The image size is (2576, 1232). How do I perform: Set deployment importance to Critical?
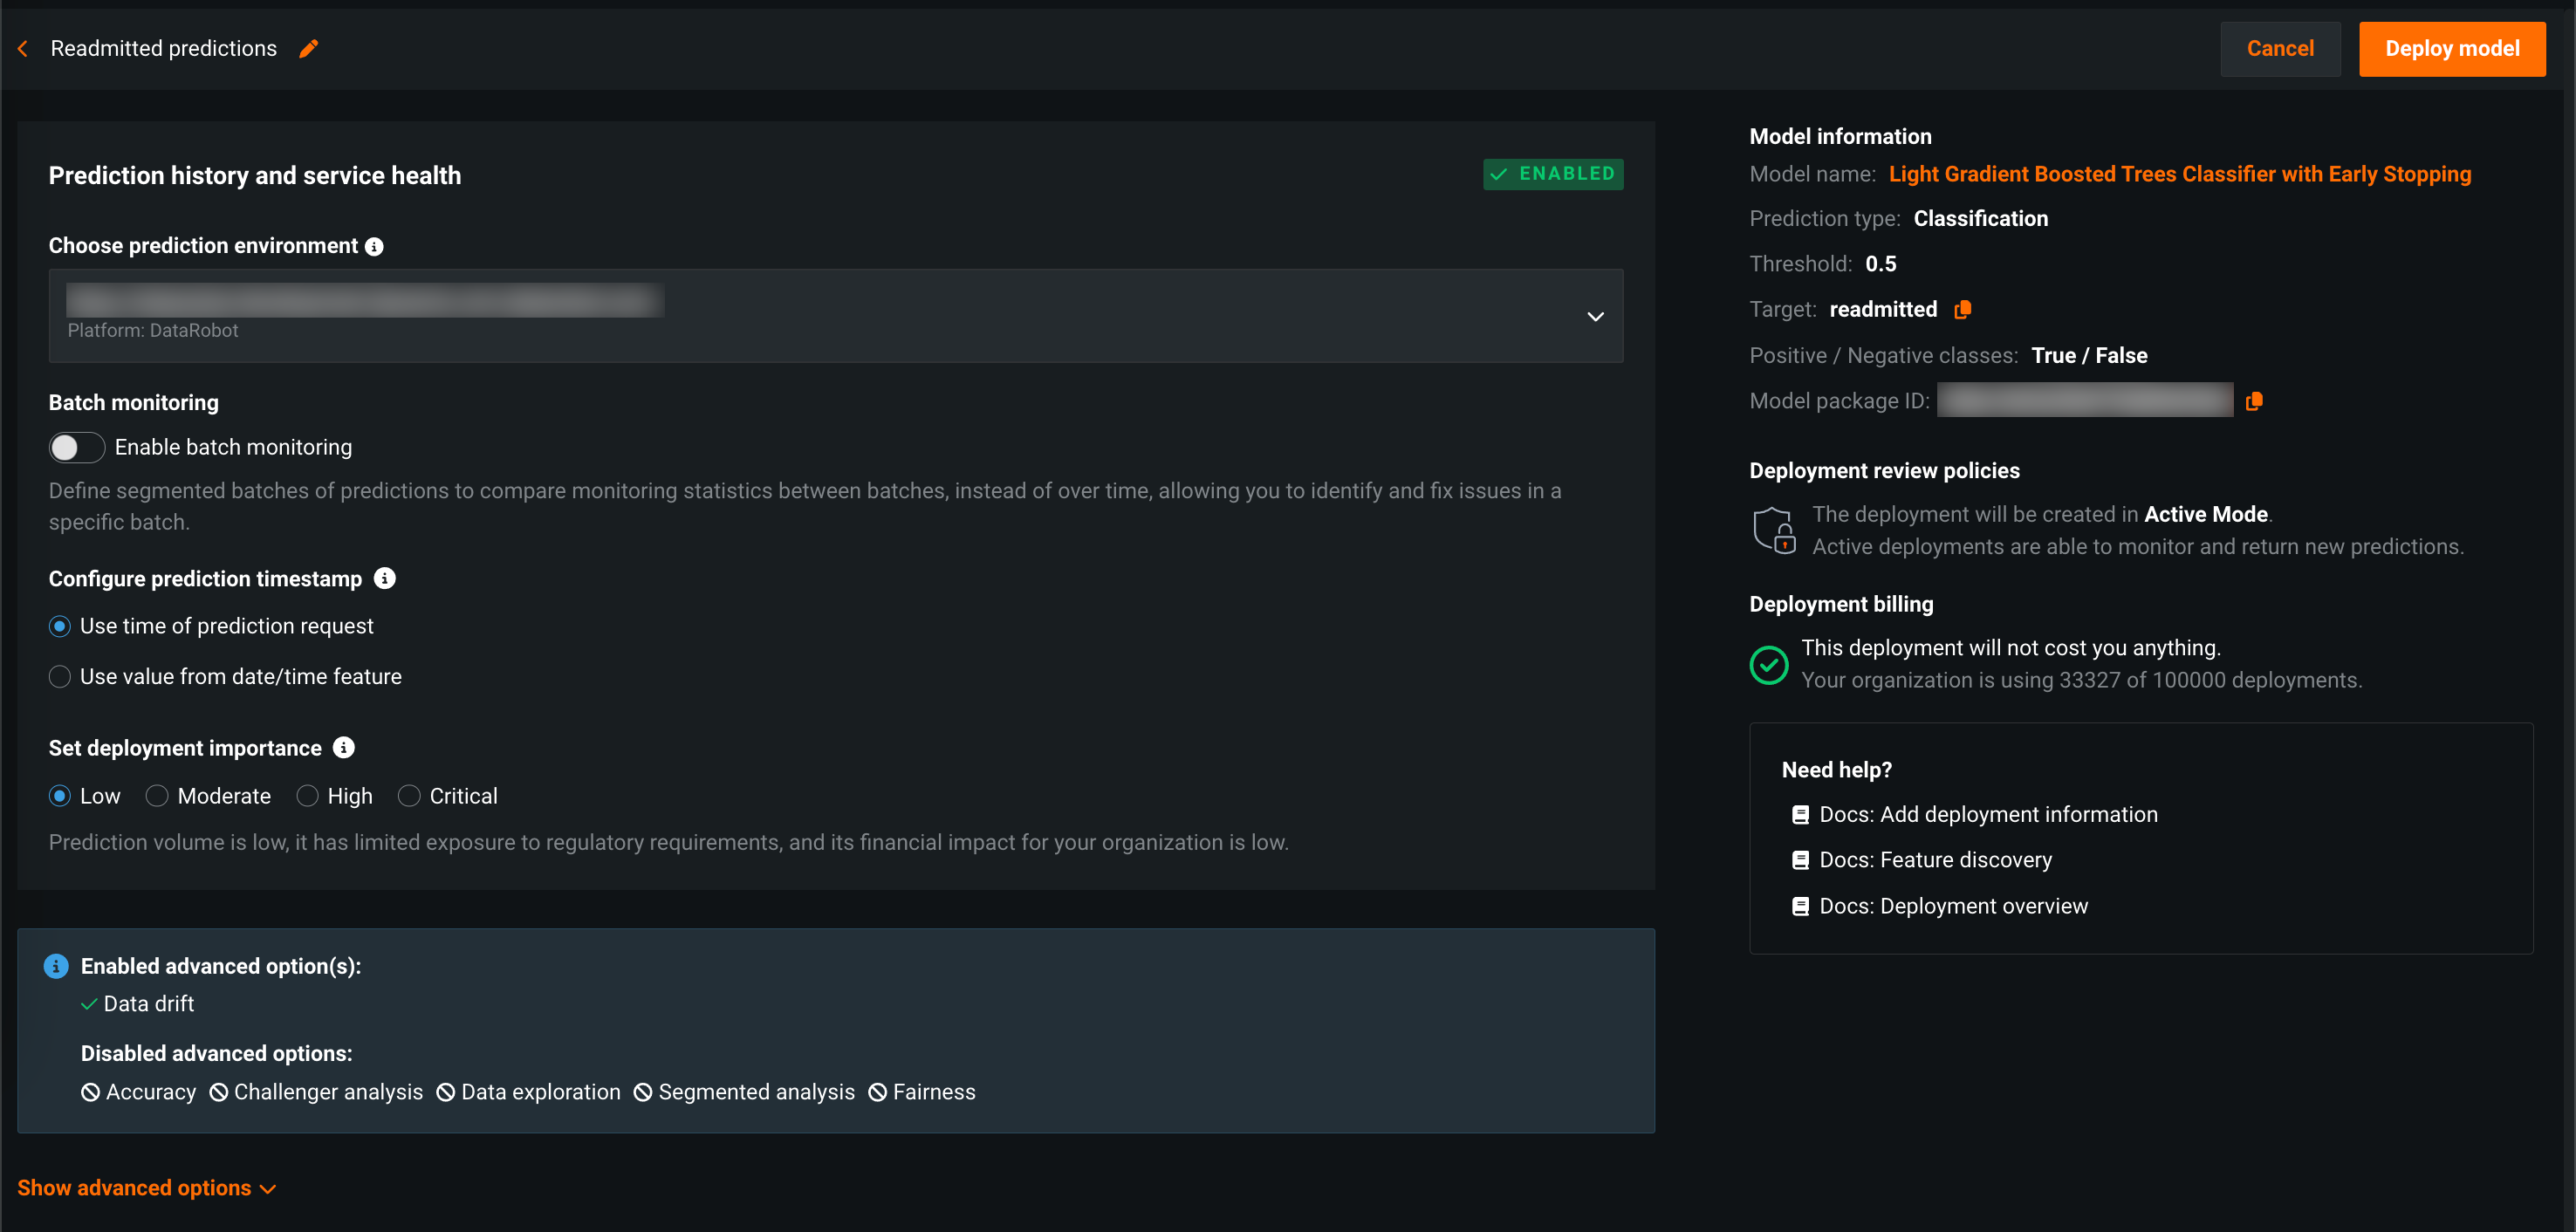click(409, 796)
